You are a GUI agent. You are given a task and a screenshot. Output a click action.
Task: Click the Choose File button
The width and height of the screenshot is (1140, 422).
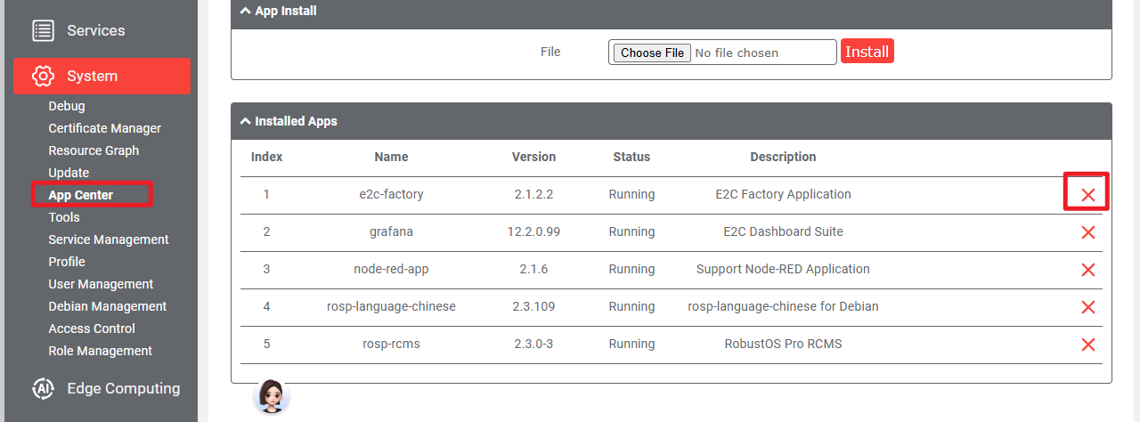(x=652, y=53)
